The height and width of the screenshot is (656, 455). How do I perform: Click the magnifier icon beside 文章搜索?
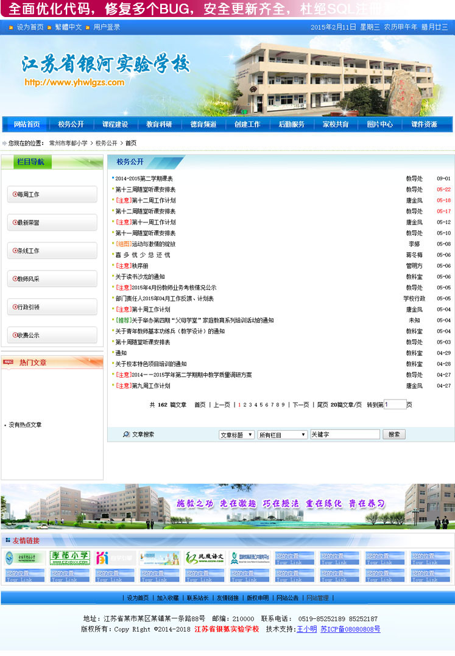point(126,434)
